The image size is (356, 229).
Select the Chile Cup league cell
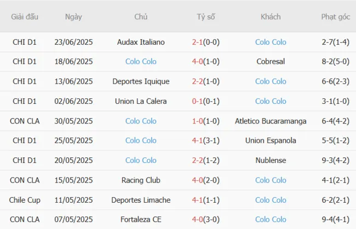(x=25, y=199)
